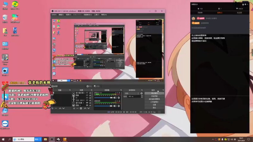The height and width of the screenshot is (142, 253).
Task: Open transition properties gear icon
Action: (141, 93)
